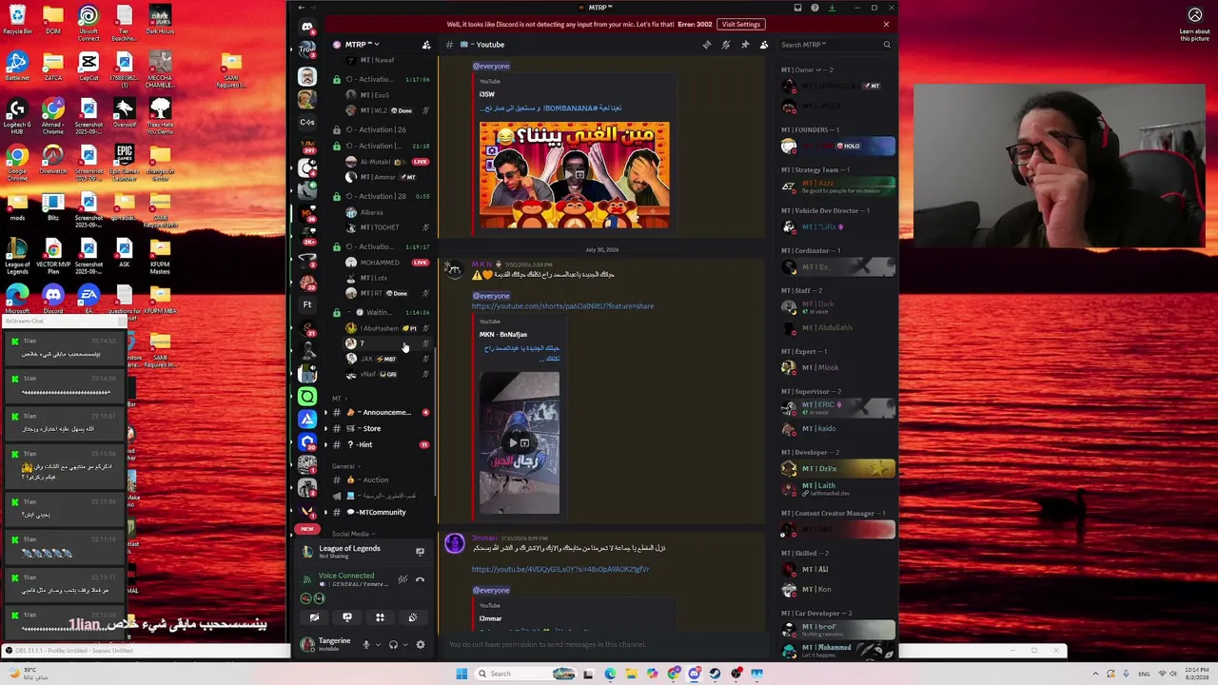This screenshot has width=1218, height=685.
Task: Open Epic Games Launcher desktop icon
Action: pos(125,163)
